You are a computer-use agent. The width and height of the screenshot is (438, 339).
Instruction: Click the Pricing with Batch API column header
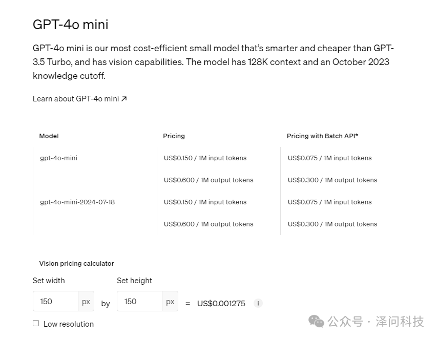pyautogui.click(x=322, y=136)
